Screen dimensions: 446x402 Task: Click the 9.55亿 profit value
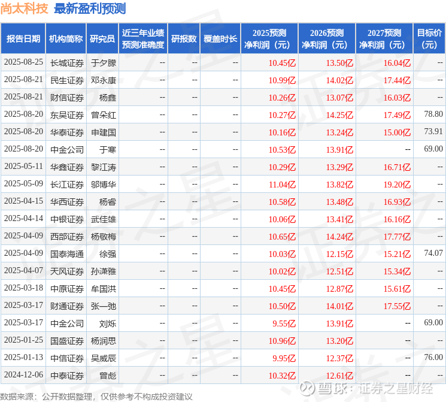click(x=284, y=324)
